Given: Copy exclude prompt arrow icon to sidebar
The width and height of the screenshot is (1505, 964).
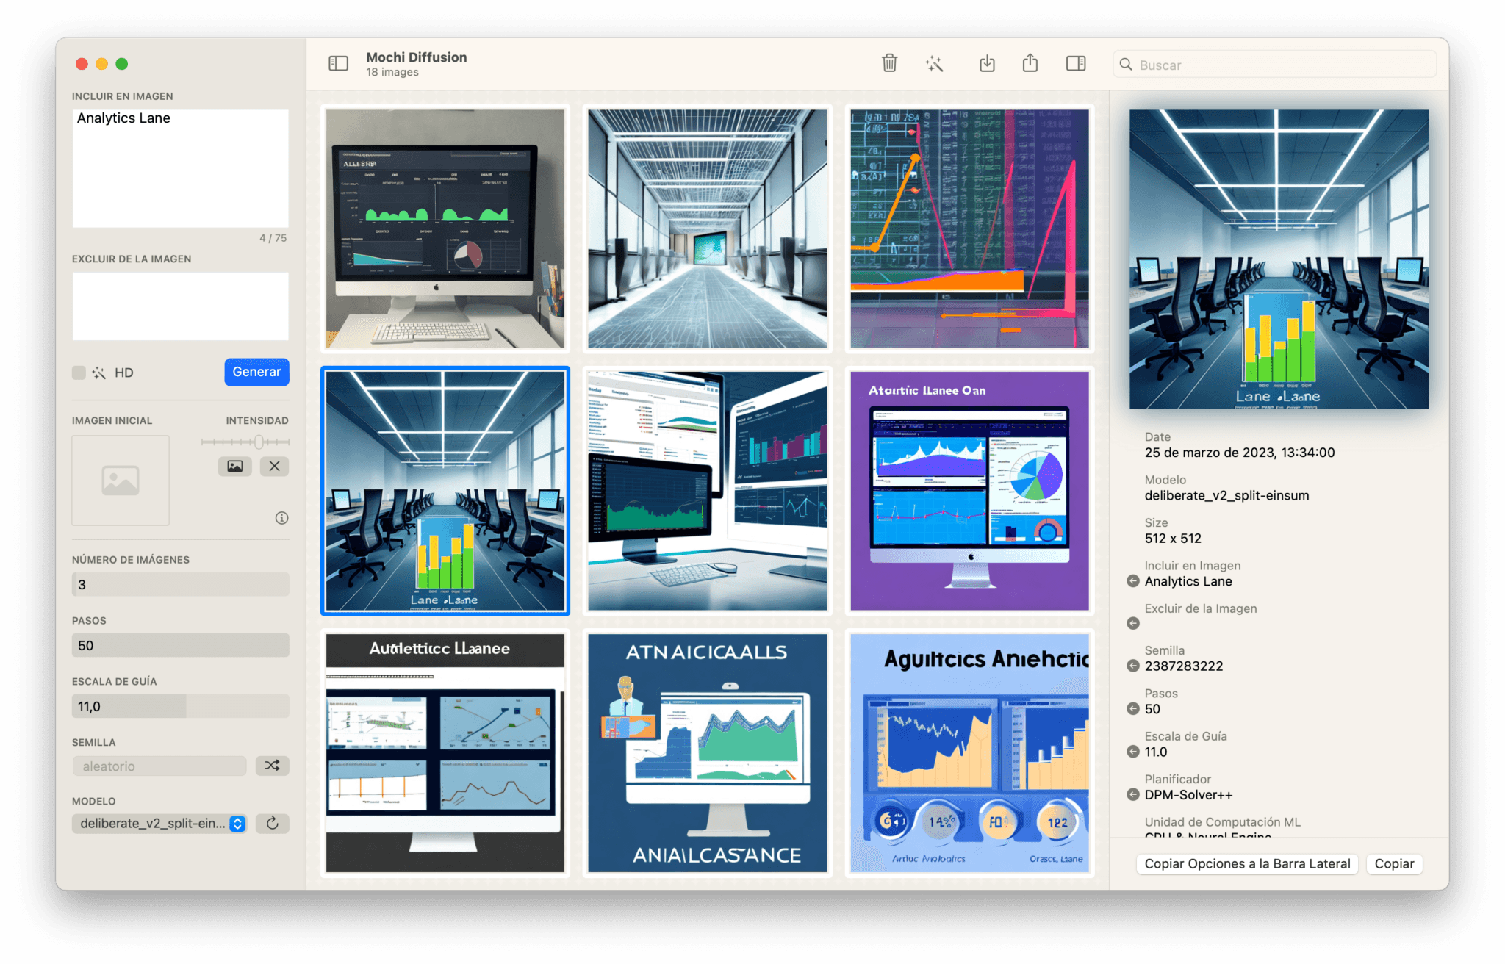Looking at the screenshot, I should [x=1133, y=623].
